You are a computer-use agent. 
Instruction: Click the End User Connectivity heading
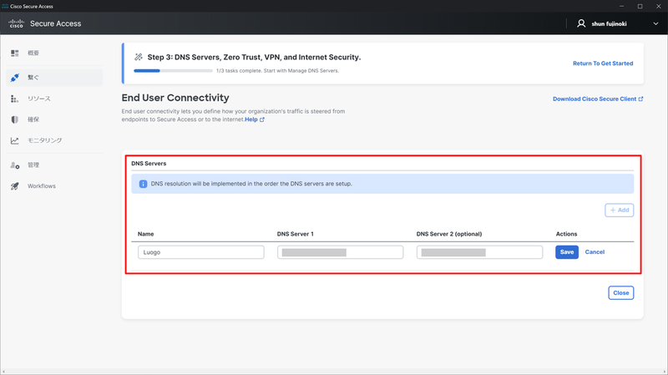[x=175, y=98]
